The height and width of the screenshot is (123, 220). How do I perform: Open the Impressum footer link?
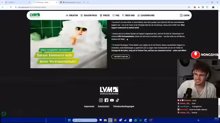[89, 106]
